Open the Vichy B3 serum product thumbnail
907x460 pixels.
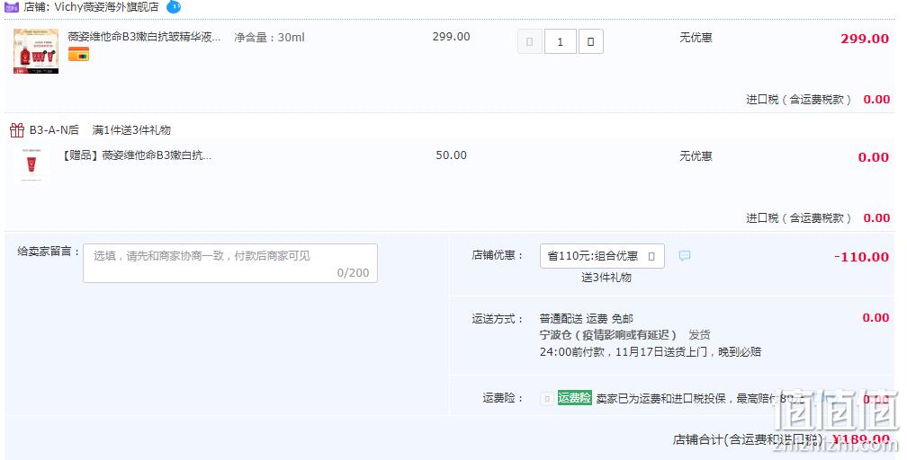point(36,51)
